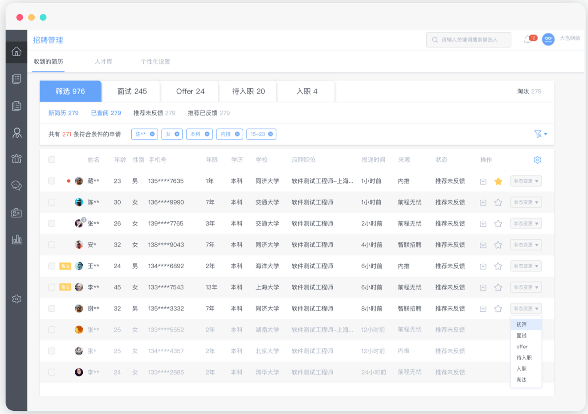This screenshot has height=414, width=588.
Task: Choose offer in status menu
Action: click(x=526, y=347)
